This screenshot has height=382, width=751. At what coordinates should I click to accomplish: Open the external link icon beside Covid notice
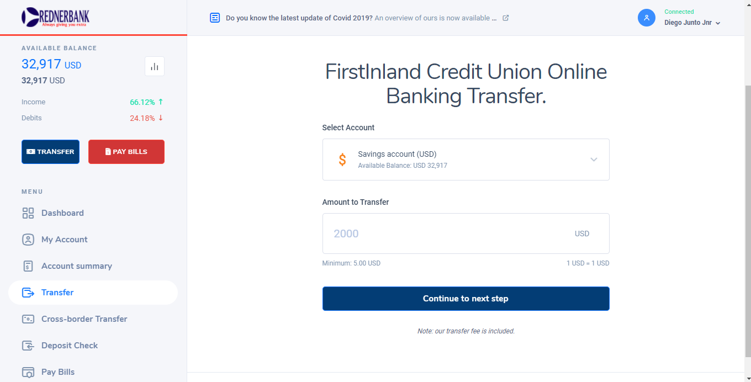506,18
